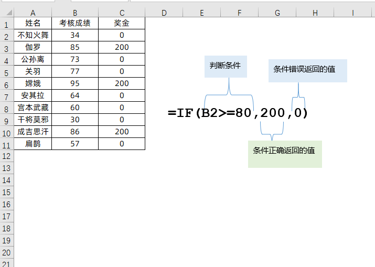Viewport: 375px width, 267px height.
Task: Select the green 条件正确返回的值 text box
Action: pos(285,154)
